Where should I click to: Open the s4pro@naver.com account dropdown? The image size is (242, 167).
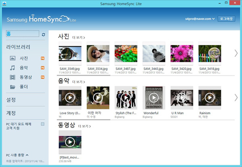click(200, 19)
